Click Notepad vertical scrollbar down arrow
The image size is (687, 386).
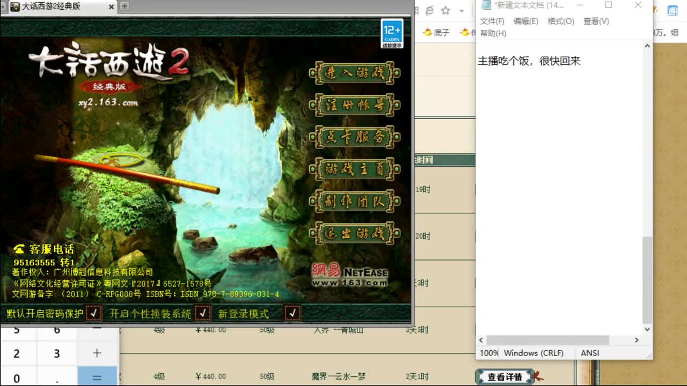647,329
